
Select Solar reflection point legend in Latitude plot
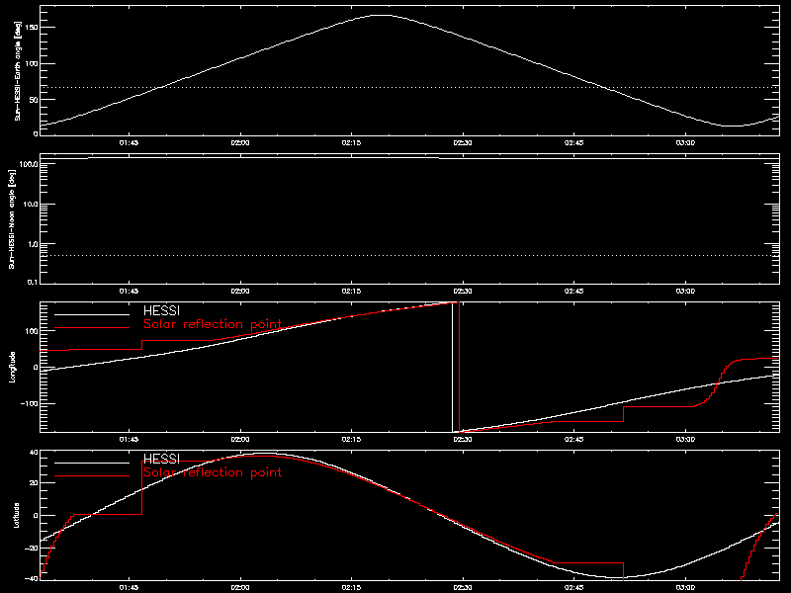point(213,472)
